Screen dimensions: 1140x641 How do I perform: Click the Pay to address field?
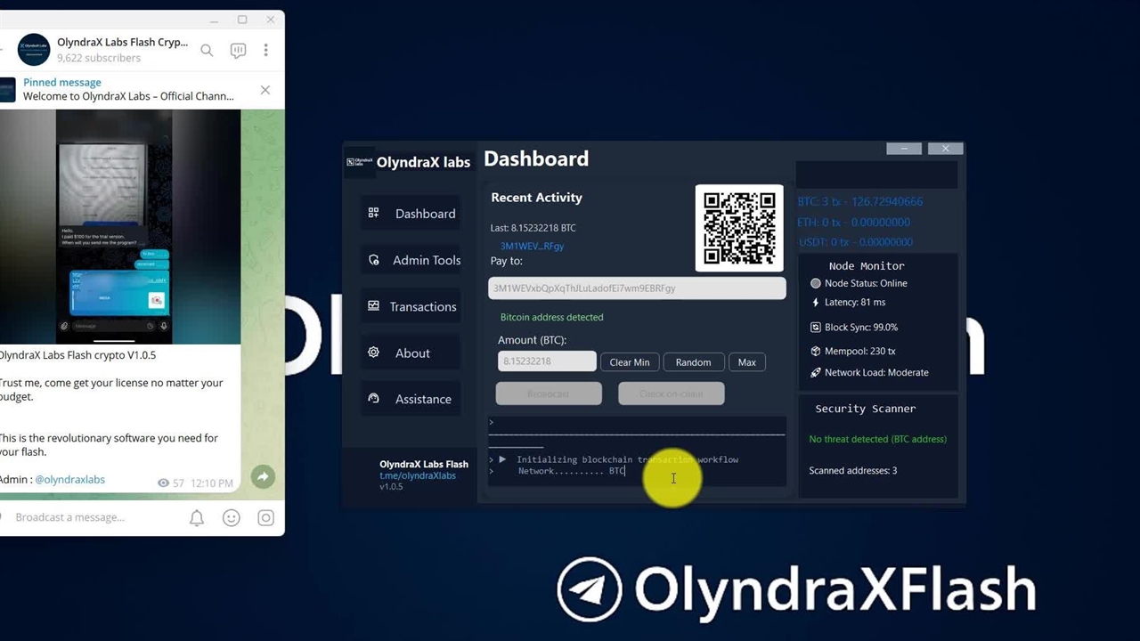tap(637, 288)
